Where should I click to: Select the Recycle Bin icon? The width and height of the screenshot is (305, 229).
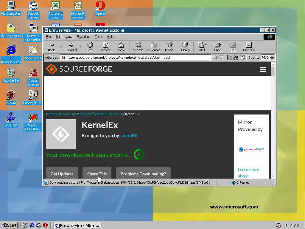(x=11, y=75)
